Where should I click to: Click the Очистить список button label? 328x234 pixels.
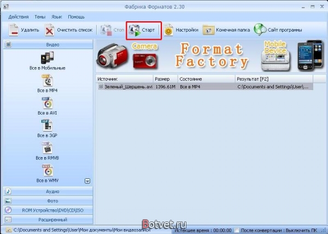(74, 30)
